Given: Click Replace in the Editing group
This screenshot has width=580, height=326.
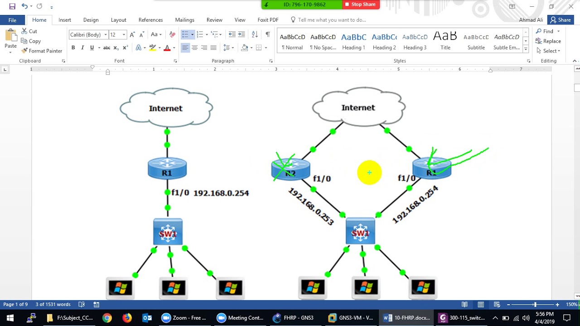Looking at the screenshot, I should [x=549, y=41].
